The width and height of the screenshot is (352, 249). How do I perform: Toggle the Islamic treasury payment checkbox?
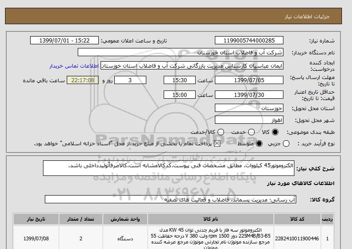tap(217, 143)
